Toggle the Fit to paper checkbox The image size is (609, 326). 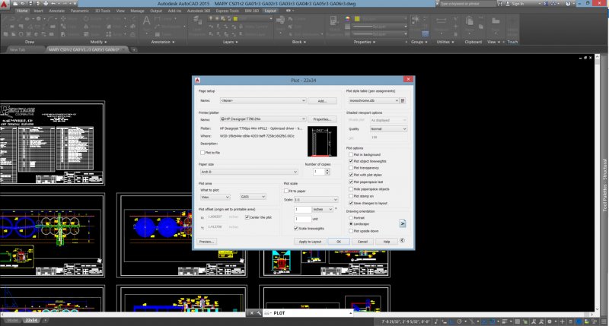[286, 191]
